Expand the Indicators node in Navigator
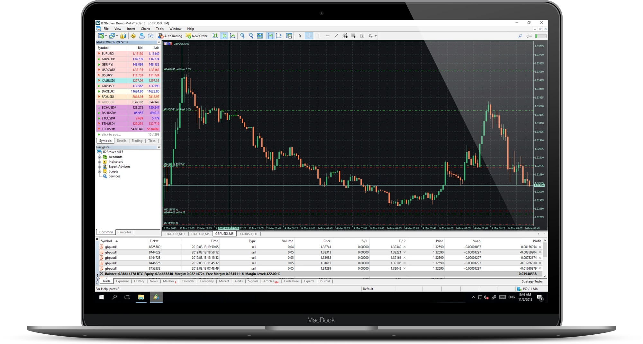Screen dimensions: 643x344 (99, 162)
